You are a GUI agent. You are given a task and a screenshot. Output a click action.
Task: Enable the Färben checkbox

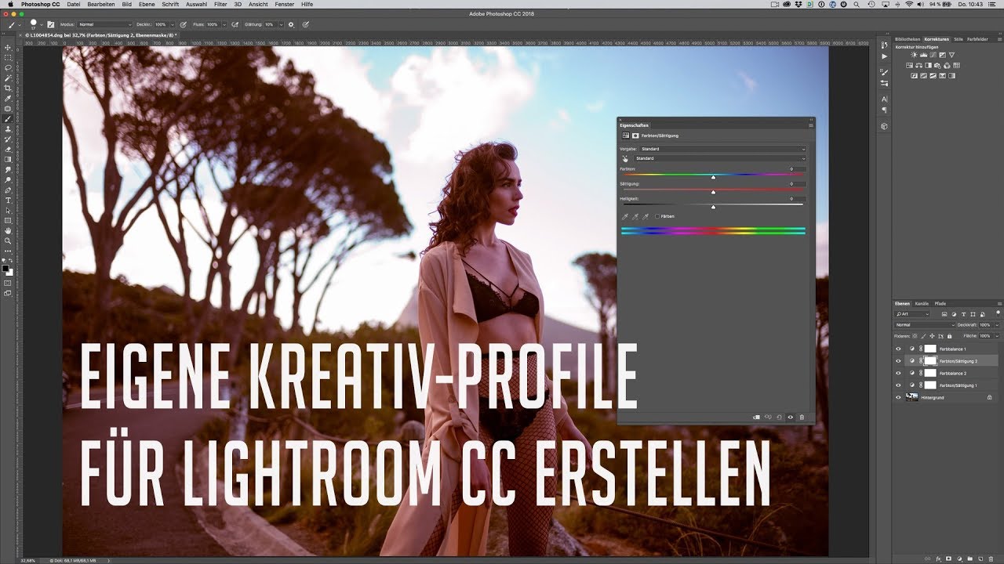(x=657, y=216)
